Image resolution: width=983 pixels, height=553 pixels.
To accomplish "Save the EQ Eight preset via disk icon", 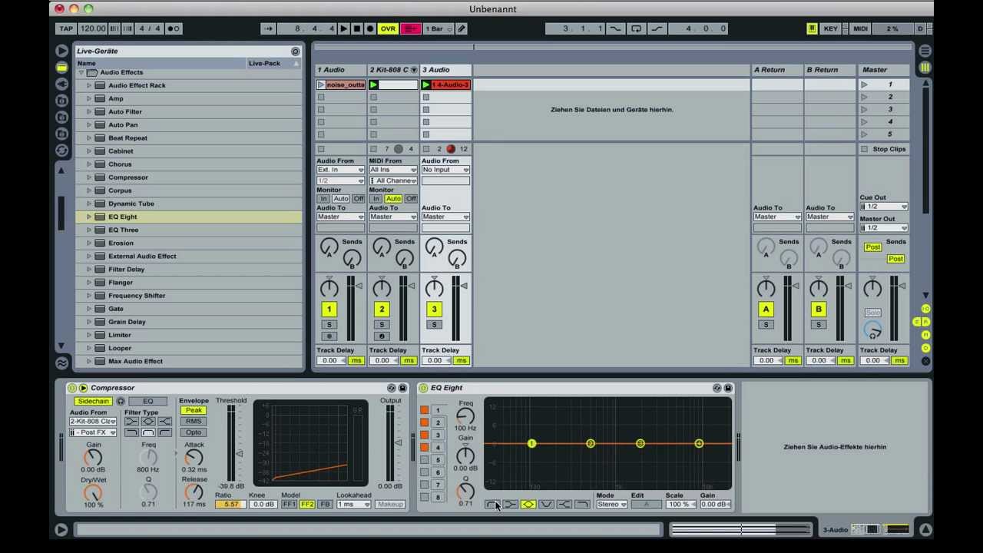I will coord(728,388).
